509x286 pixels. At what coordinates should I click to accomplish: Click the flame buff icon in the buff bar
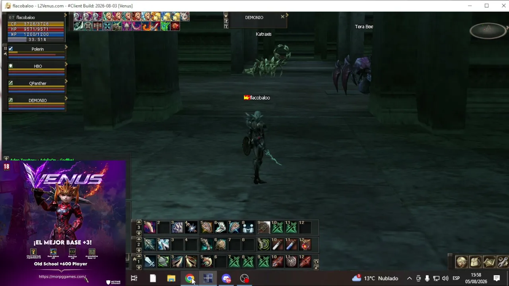(x=146, y=26)
